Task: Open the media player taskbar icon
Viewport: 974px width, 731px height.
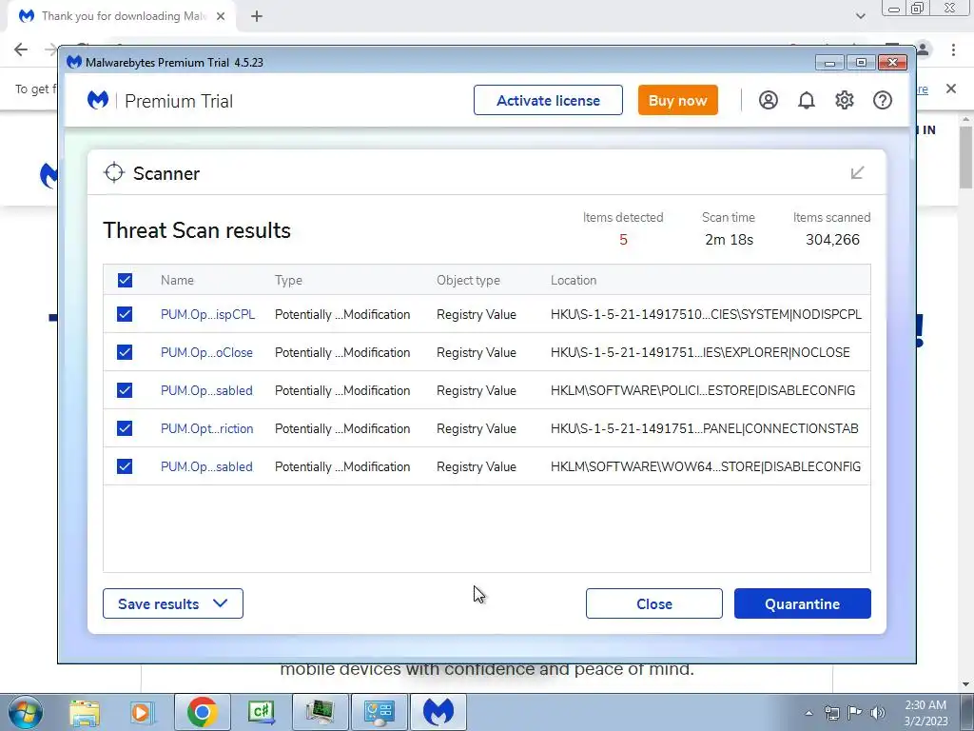Action: (142, 712)
